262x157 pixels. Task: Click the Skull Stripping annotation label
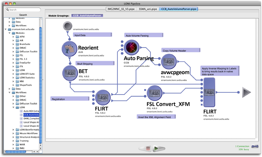click(x=95, y=63)
